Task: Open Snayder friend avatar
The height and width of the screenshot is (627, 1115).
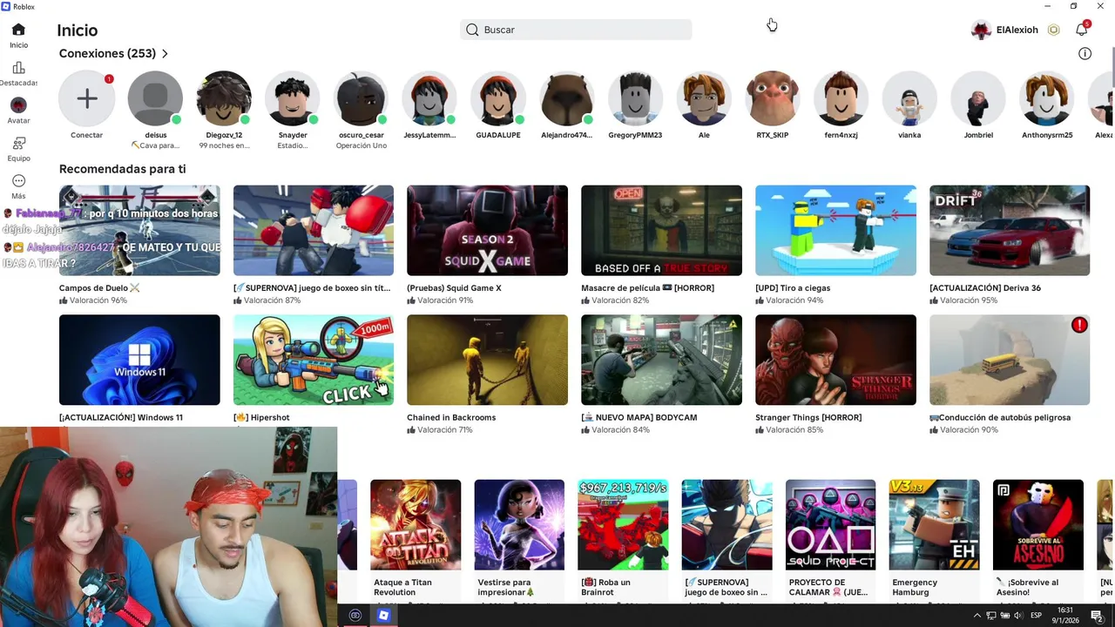Action: 293,98
